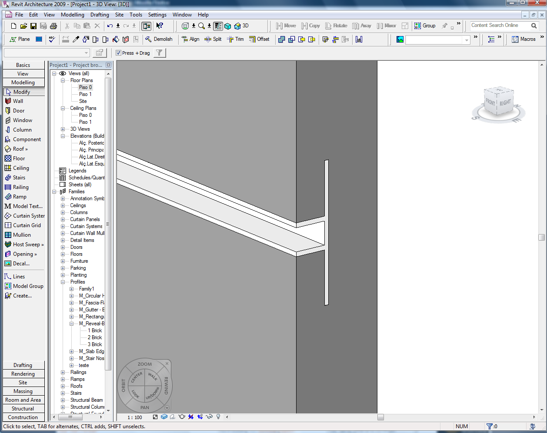
Task: Collapse the Families tree node
Action: pyautogui.click(x=54, y=192)
